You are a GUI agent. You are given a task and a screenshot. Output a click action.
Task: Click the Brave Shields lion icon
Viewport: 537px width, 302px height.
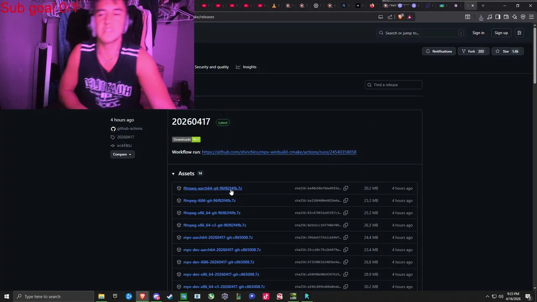coord(400,17)
